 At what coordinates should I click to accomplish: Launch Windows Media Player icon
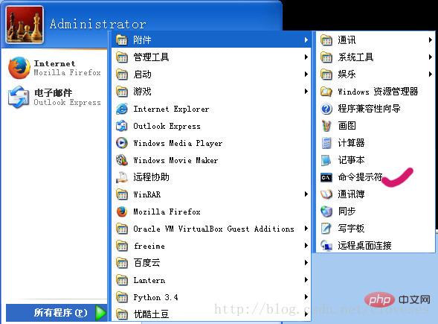tap(122, 143)
